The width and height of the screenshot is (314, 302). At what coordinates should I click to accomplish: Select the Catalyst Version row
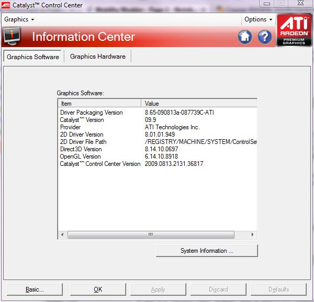(158, 120)
